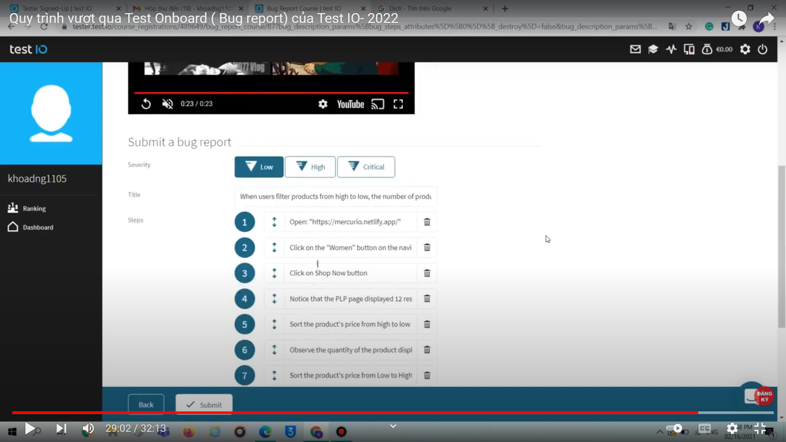Click the bug report Title field
Image resolution: width=786 pixels, height=442 pixels.
pos(335,196)
